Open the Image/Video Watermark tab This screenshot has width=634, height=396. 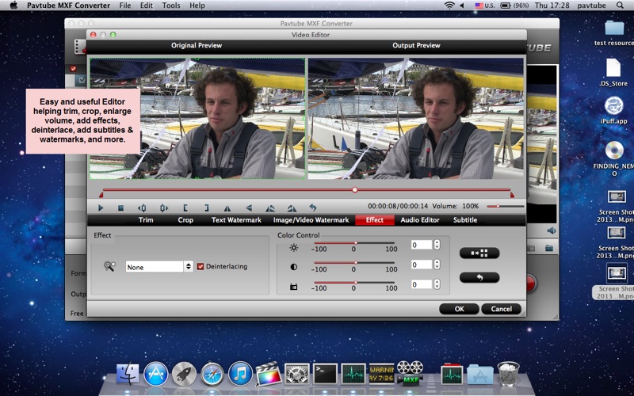click(311, 220)
